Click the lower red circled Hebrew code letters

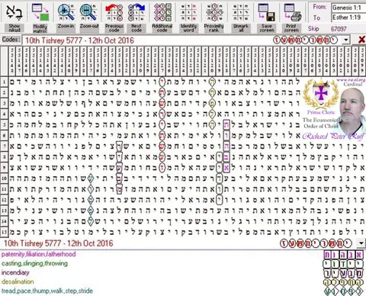pyautogui.click(x=316, y=243)
